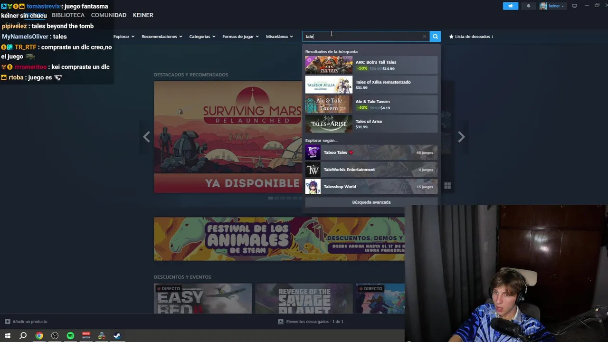This screenshot has width=608, height=342.
Task: Select Tales of Xillia remasterizado result
Action: coord(371,85)
